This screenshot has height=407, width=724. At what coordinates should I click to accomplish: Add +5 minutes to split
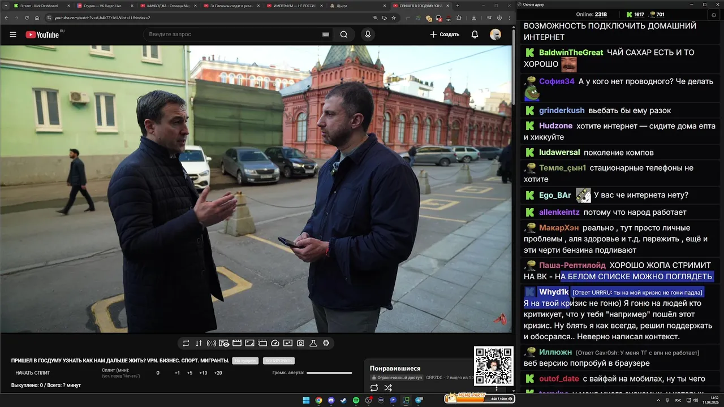coord(189,373)
